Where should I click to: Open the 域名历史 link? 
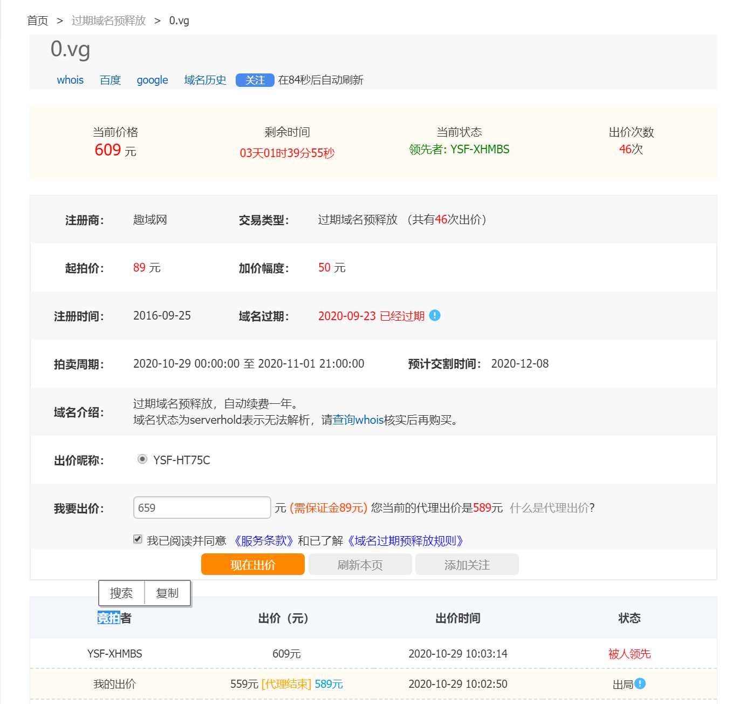click(x=205, y=80)
